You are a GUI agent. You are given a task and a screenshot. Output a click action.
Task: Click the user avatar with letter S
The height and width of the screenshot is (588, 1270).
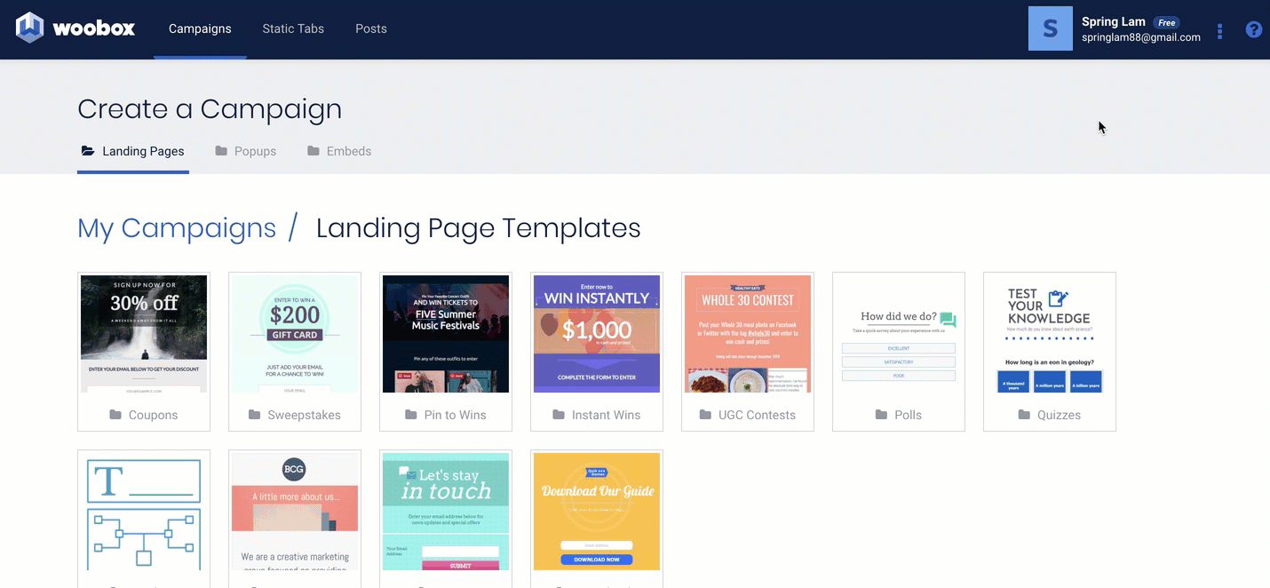1050,28
